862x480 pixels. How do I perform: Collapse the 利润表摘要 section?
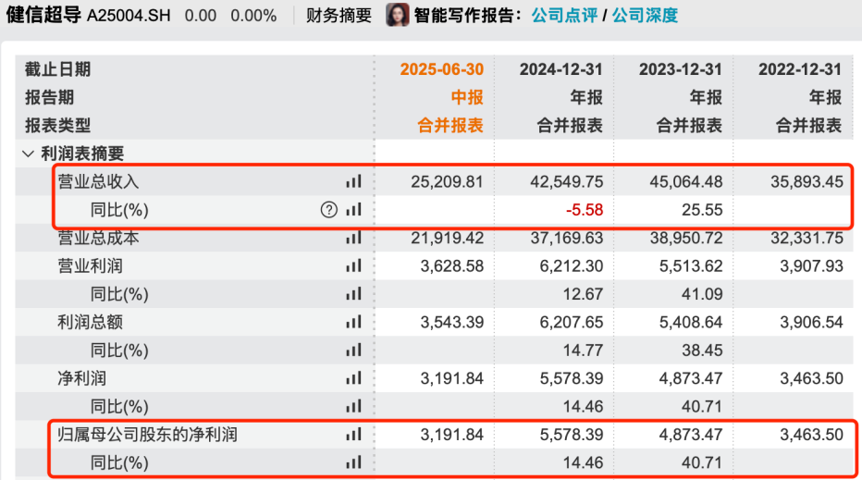click(28, 154)
